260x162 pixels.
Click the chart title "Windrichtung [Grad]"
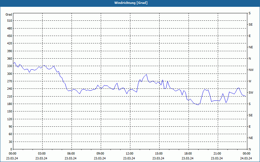[131, 3]
